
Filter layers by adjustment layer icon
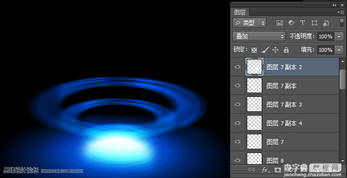click(291, 23)
